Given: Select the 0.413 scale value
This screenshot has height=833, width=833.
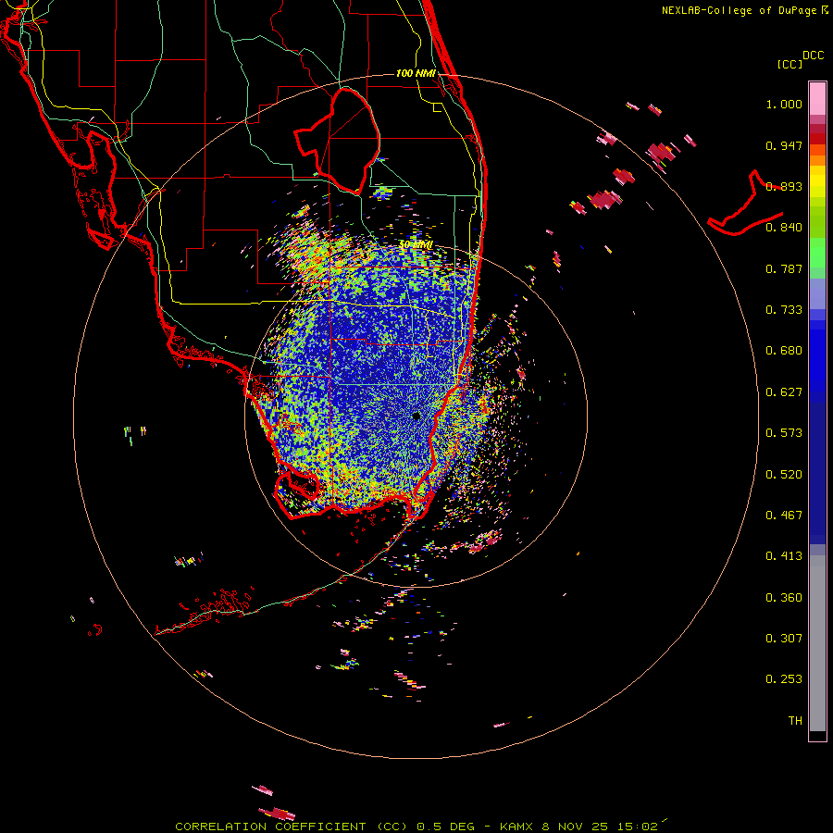Looking at the screenshot, I should click(784, 556).
